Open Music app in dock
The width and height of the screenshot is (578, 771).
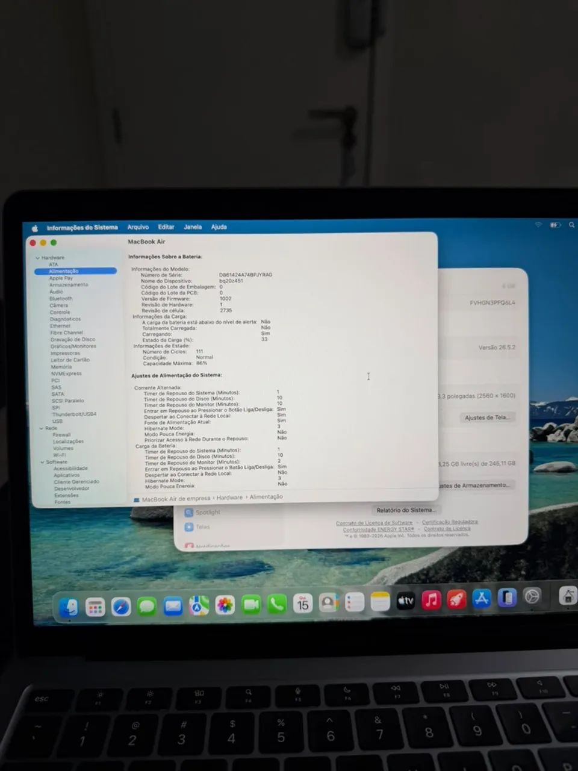coord(431,600)
